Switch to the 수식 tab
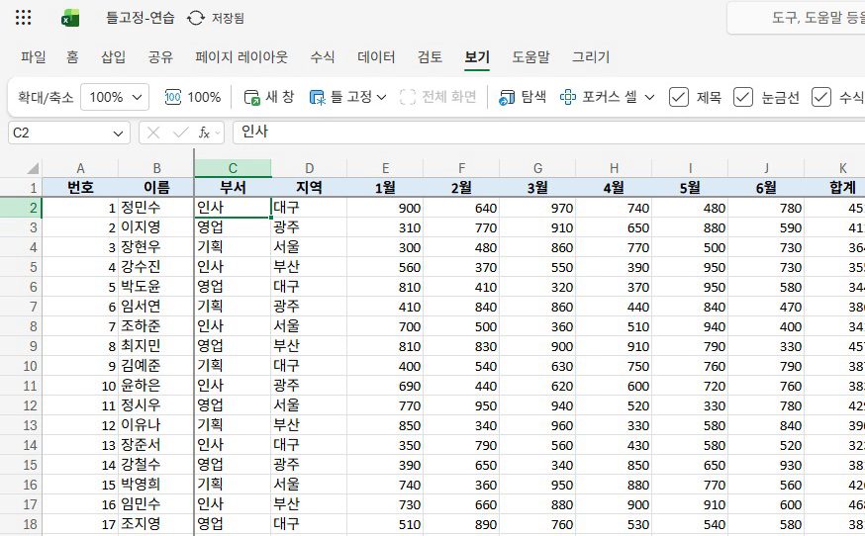This screenshot has width=865, height=536. pyautogui.click(x=323, y=56)
